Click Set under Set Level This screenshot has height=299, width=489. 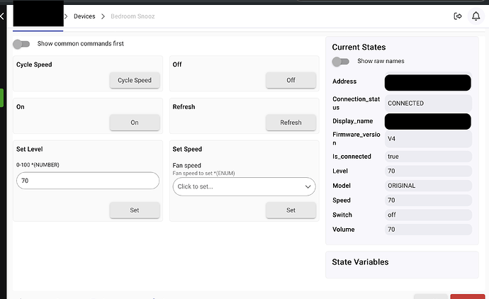(x=135, y=210)
